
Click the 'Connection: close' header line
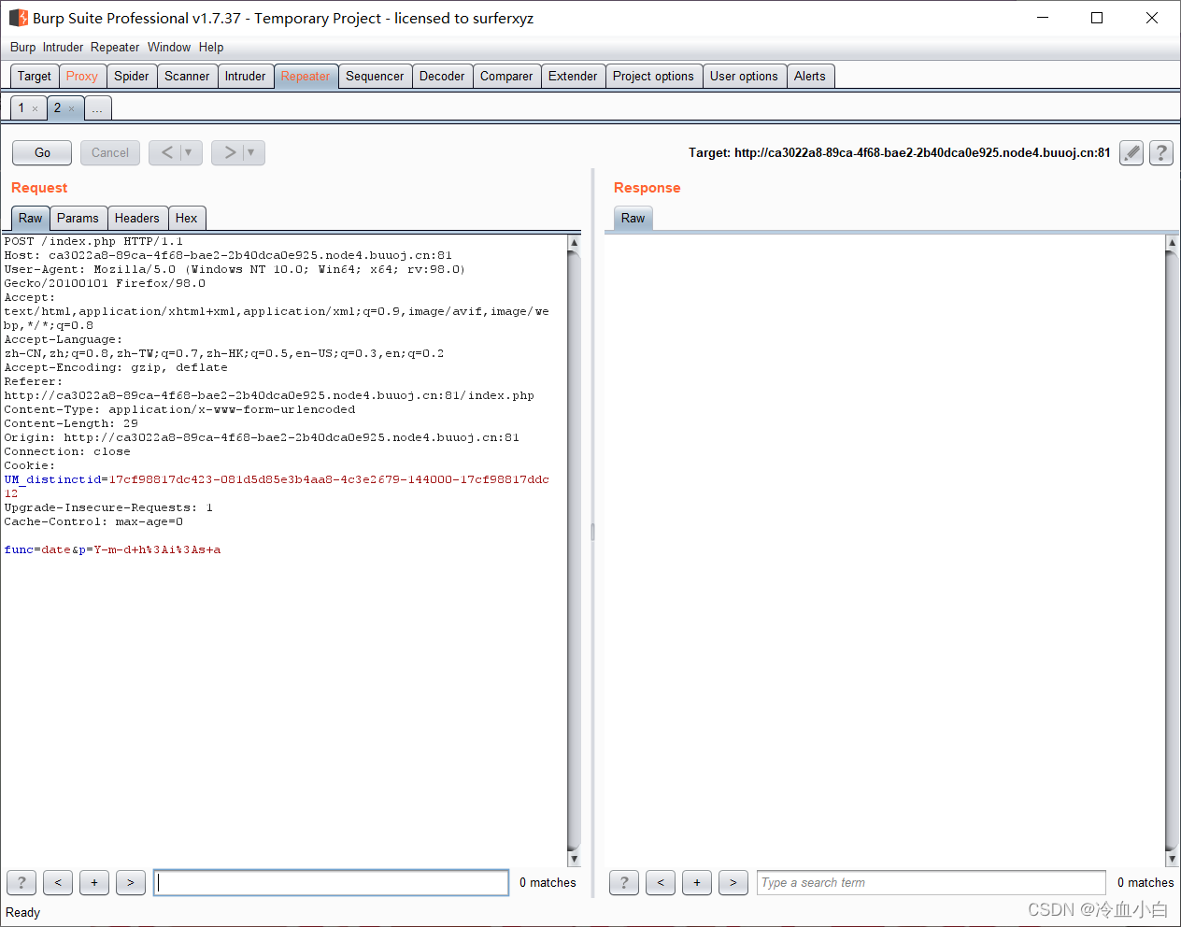[x=67, y=451]
